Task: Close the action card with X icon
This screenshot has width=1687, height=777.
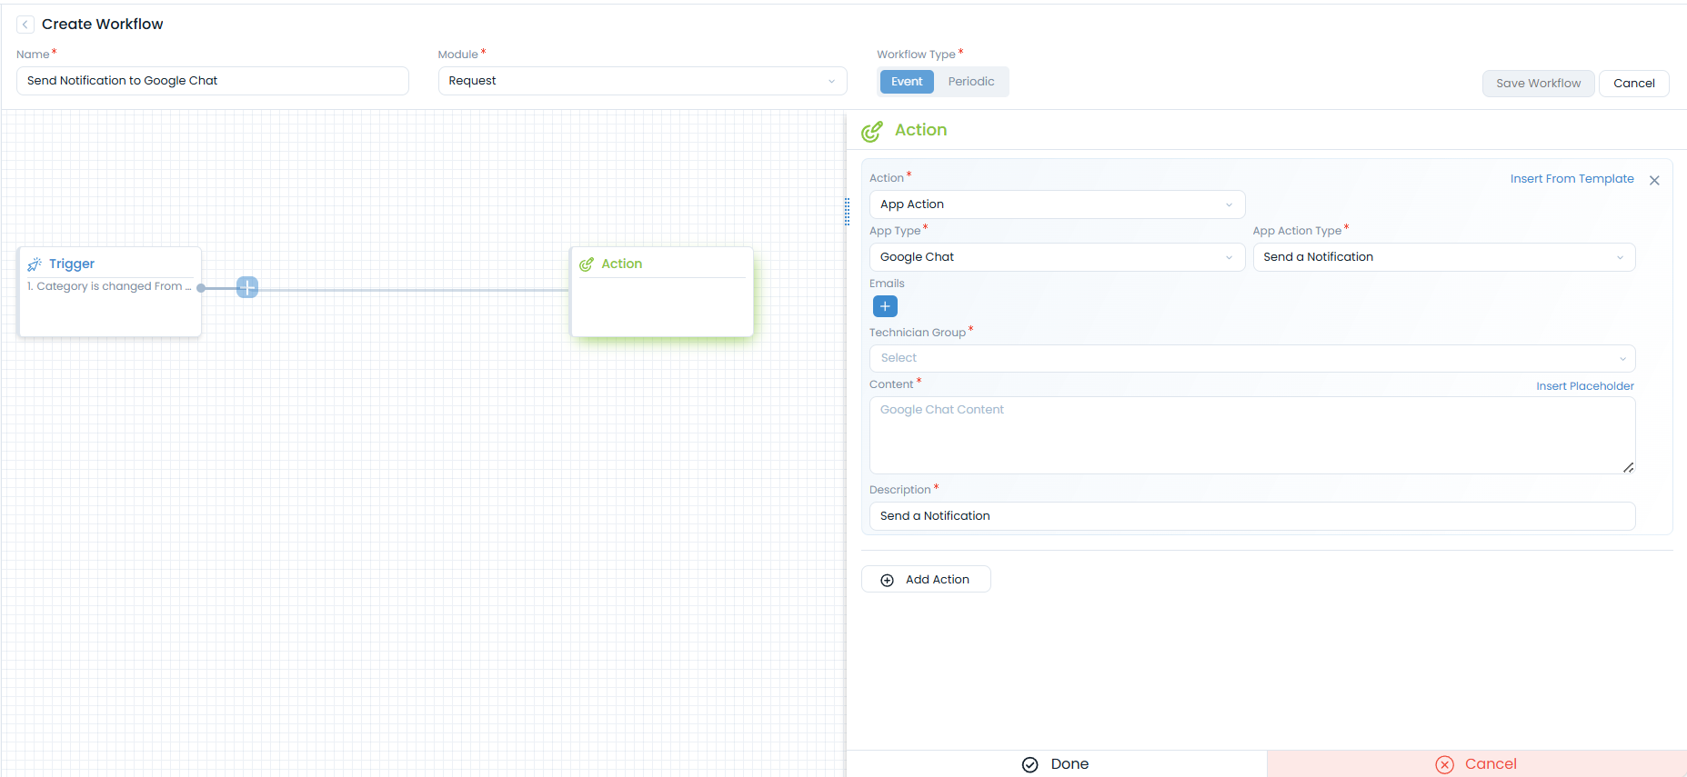Action: tap(1654, 180)
